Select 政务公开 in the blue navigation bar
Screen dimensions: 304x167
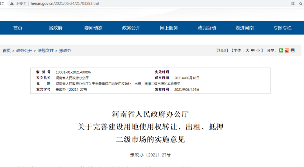click(131, 28)
